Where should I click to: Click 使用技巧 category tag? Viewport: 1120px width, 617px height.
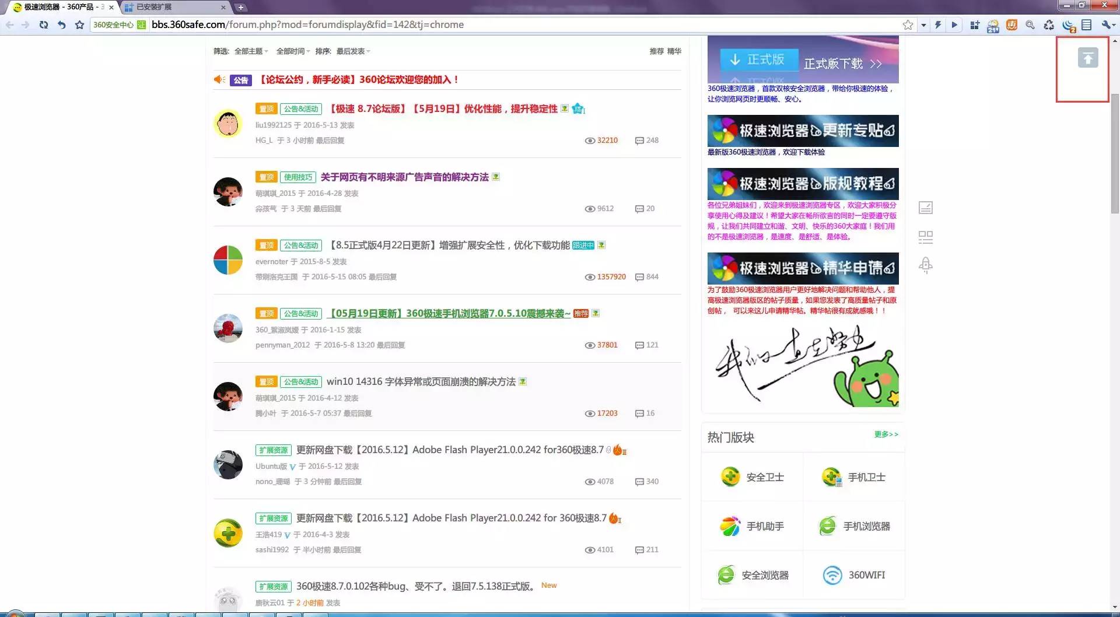pos(298,177)
